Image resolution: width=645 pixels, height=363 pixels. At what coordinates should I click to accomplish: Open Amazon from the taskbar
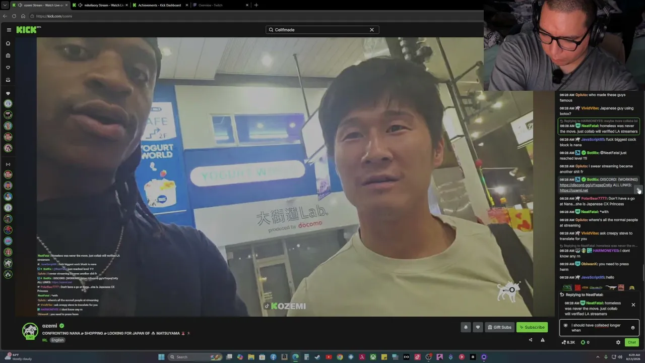(x=284, y=357)
